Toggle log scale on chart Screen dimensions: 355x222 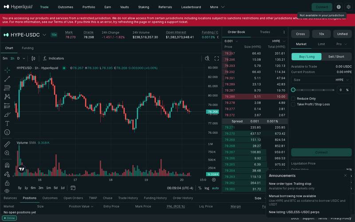tap(207, 188)
